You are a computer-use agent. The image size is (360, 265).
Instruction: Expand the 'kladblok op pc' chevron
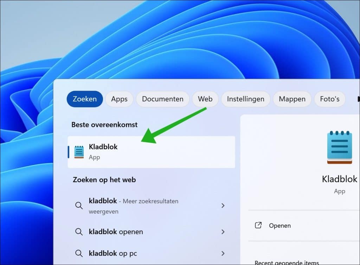[x=223, y=253]
